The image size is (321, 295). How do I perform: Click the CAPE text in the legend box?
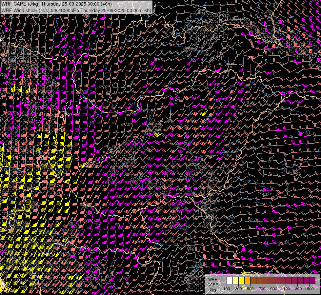[213, 285]
